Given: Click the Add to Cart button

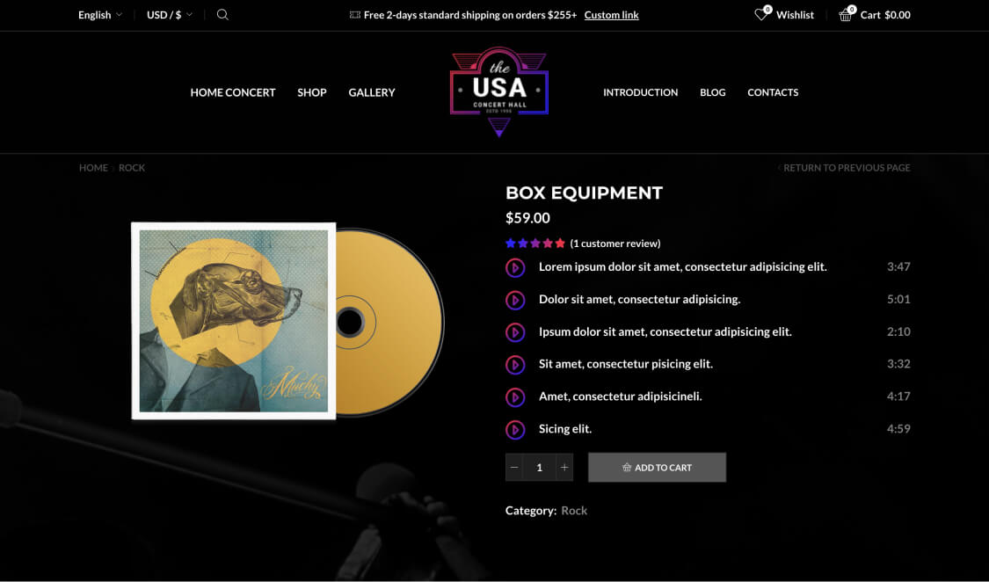Looking at the screenshot, I should pyautogui.click(x=658, y=467).
